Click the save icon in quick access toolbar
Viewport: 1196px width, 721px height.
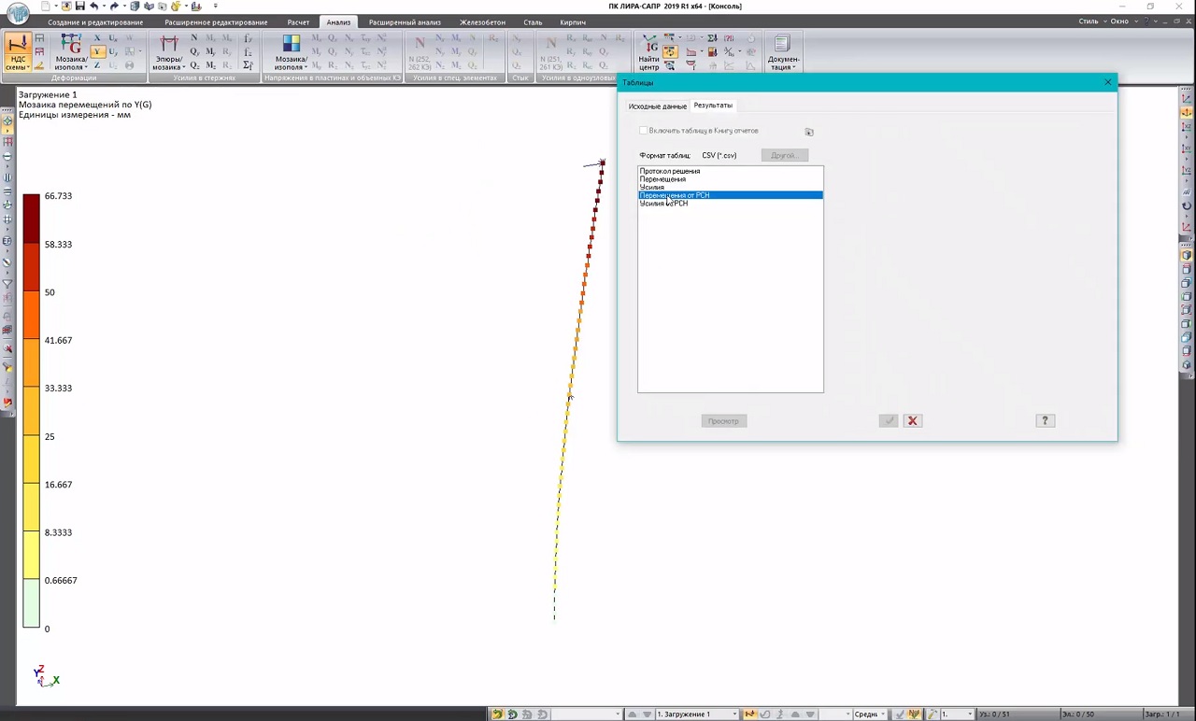click(x=79, y=7)
